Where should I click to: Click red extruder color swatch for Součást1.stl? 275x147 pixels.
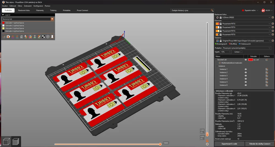pos(251,60)
